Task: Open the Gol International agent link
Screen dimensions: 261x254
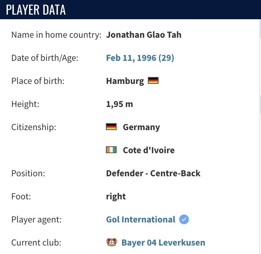Action: coord(141,219)
